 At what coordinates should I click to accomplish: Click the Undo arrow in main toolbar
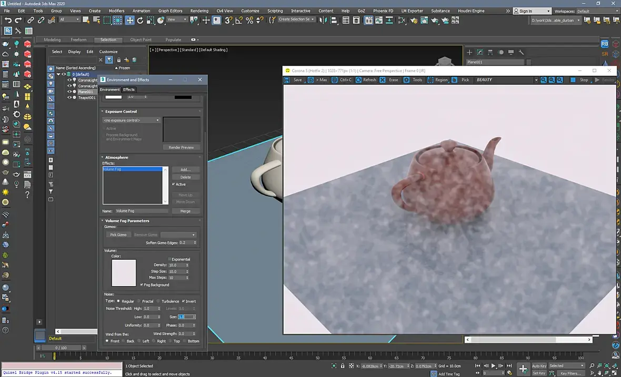click(x=8, y=20)
